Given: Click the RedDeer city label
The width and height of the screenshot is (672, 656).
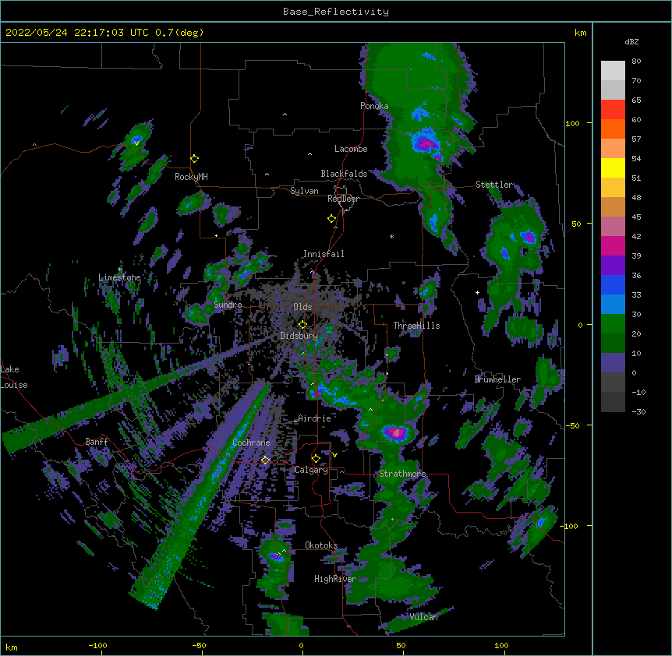Looking at the screenshot, I should coord(343,199).
